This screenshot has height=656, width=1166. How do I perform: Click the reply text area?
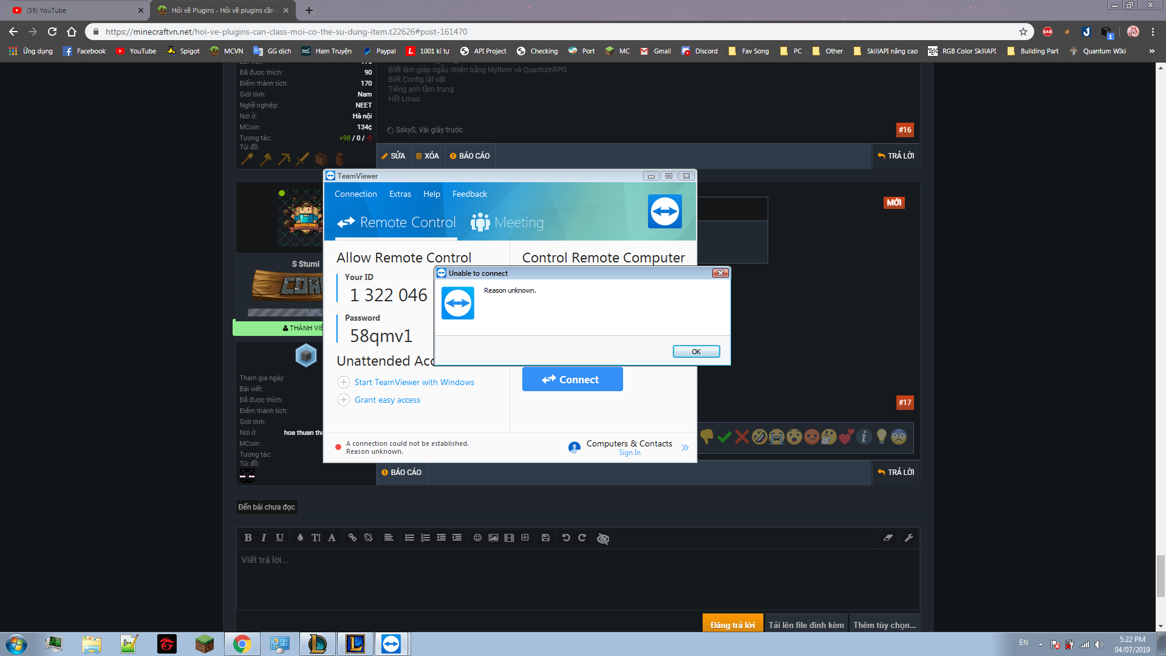click(x=577, y=577)
